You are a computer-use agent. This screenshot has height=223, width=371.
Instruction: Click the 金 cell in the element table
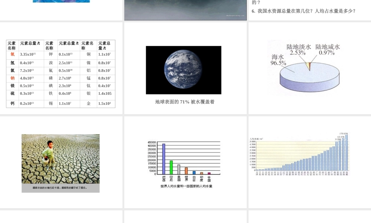89,103
